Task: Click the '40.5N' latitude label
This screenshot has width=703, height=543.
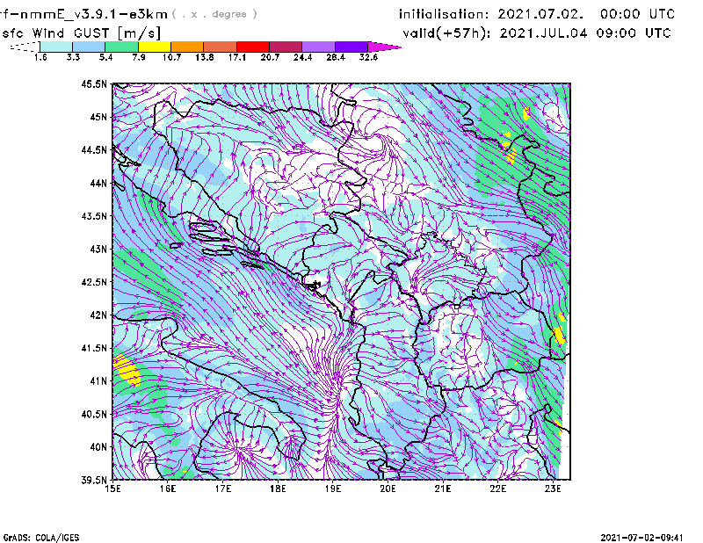Action: tap(94, 414)
